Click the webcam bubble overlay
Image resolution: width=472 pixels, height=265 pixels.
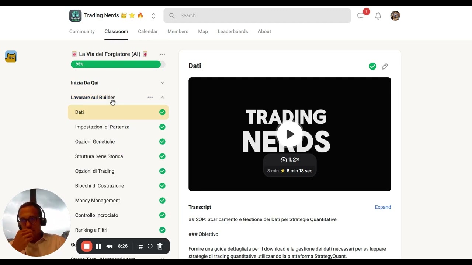tap(36, 222)
